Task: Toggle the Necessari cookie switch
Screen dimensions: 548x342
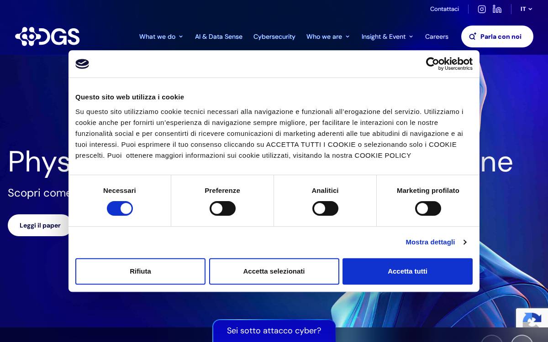Action: [x=120, y=208]
